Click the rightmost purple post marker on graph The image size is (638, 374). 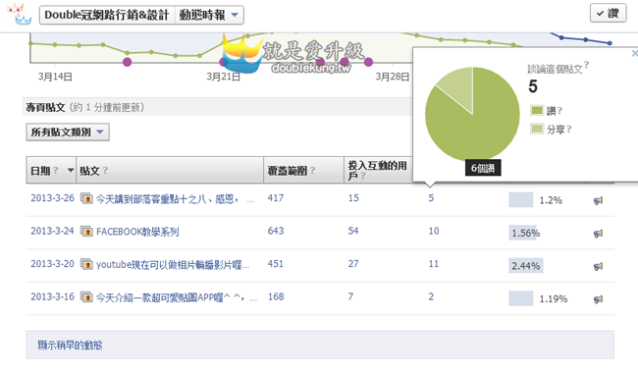point(368,62)
